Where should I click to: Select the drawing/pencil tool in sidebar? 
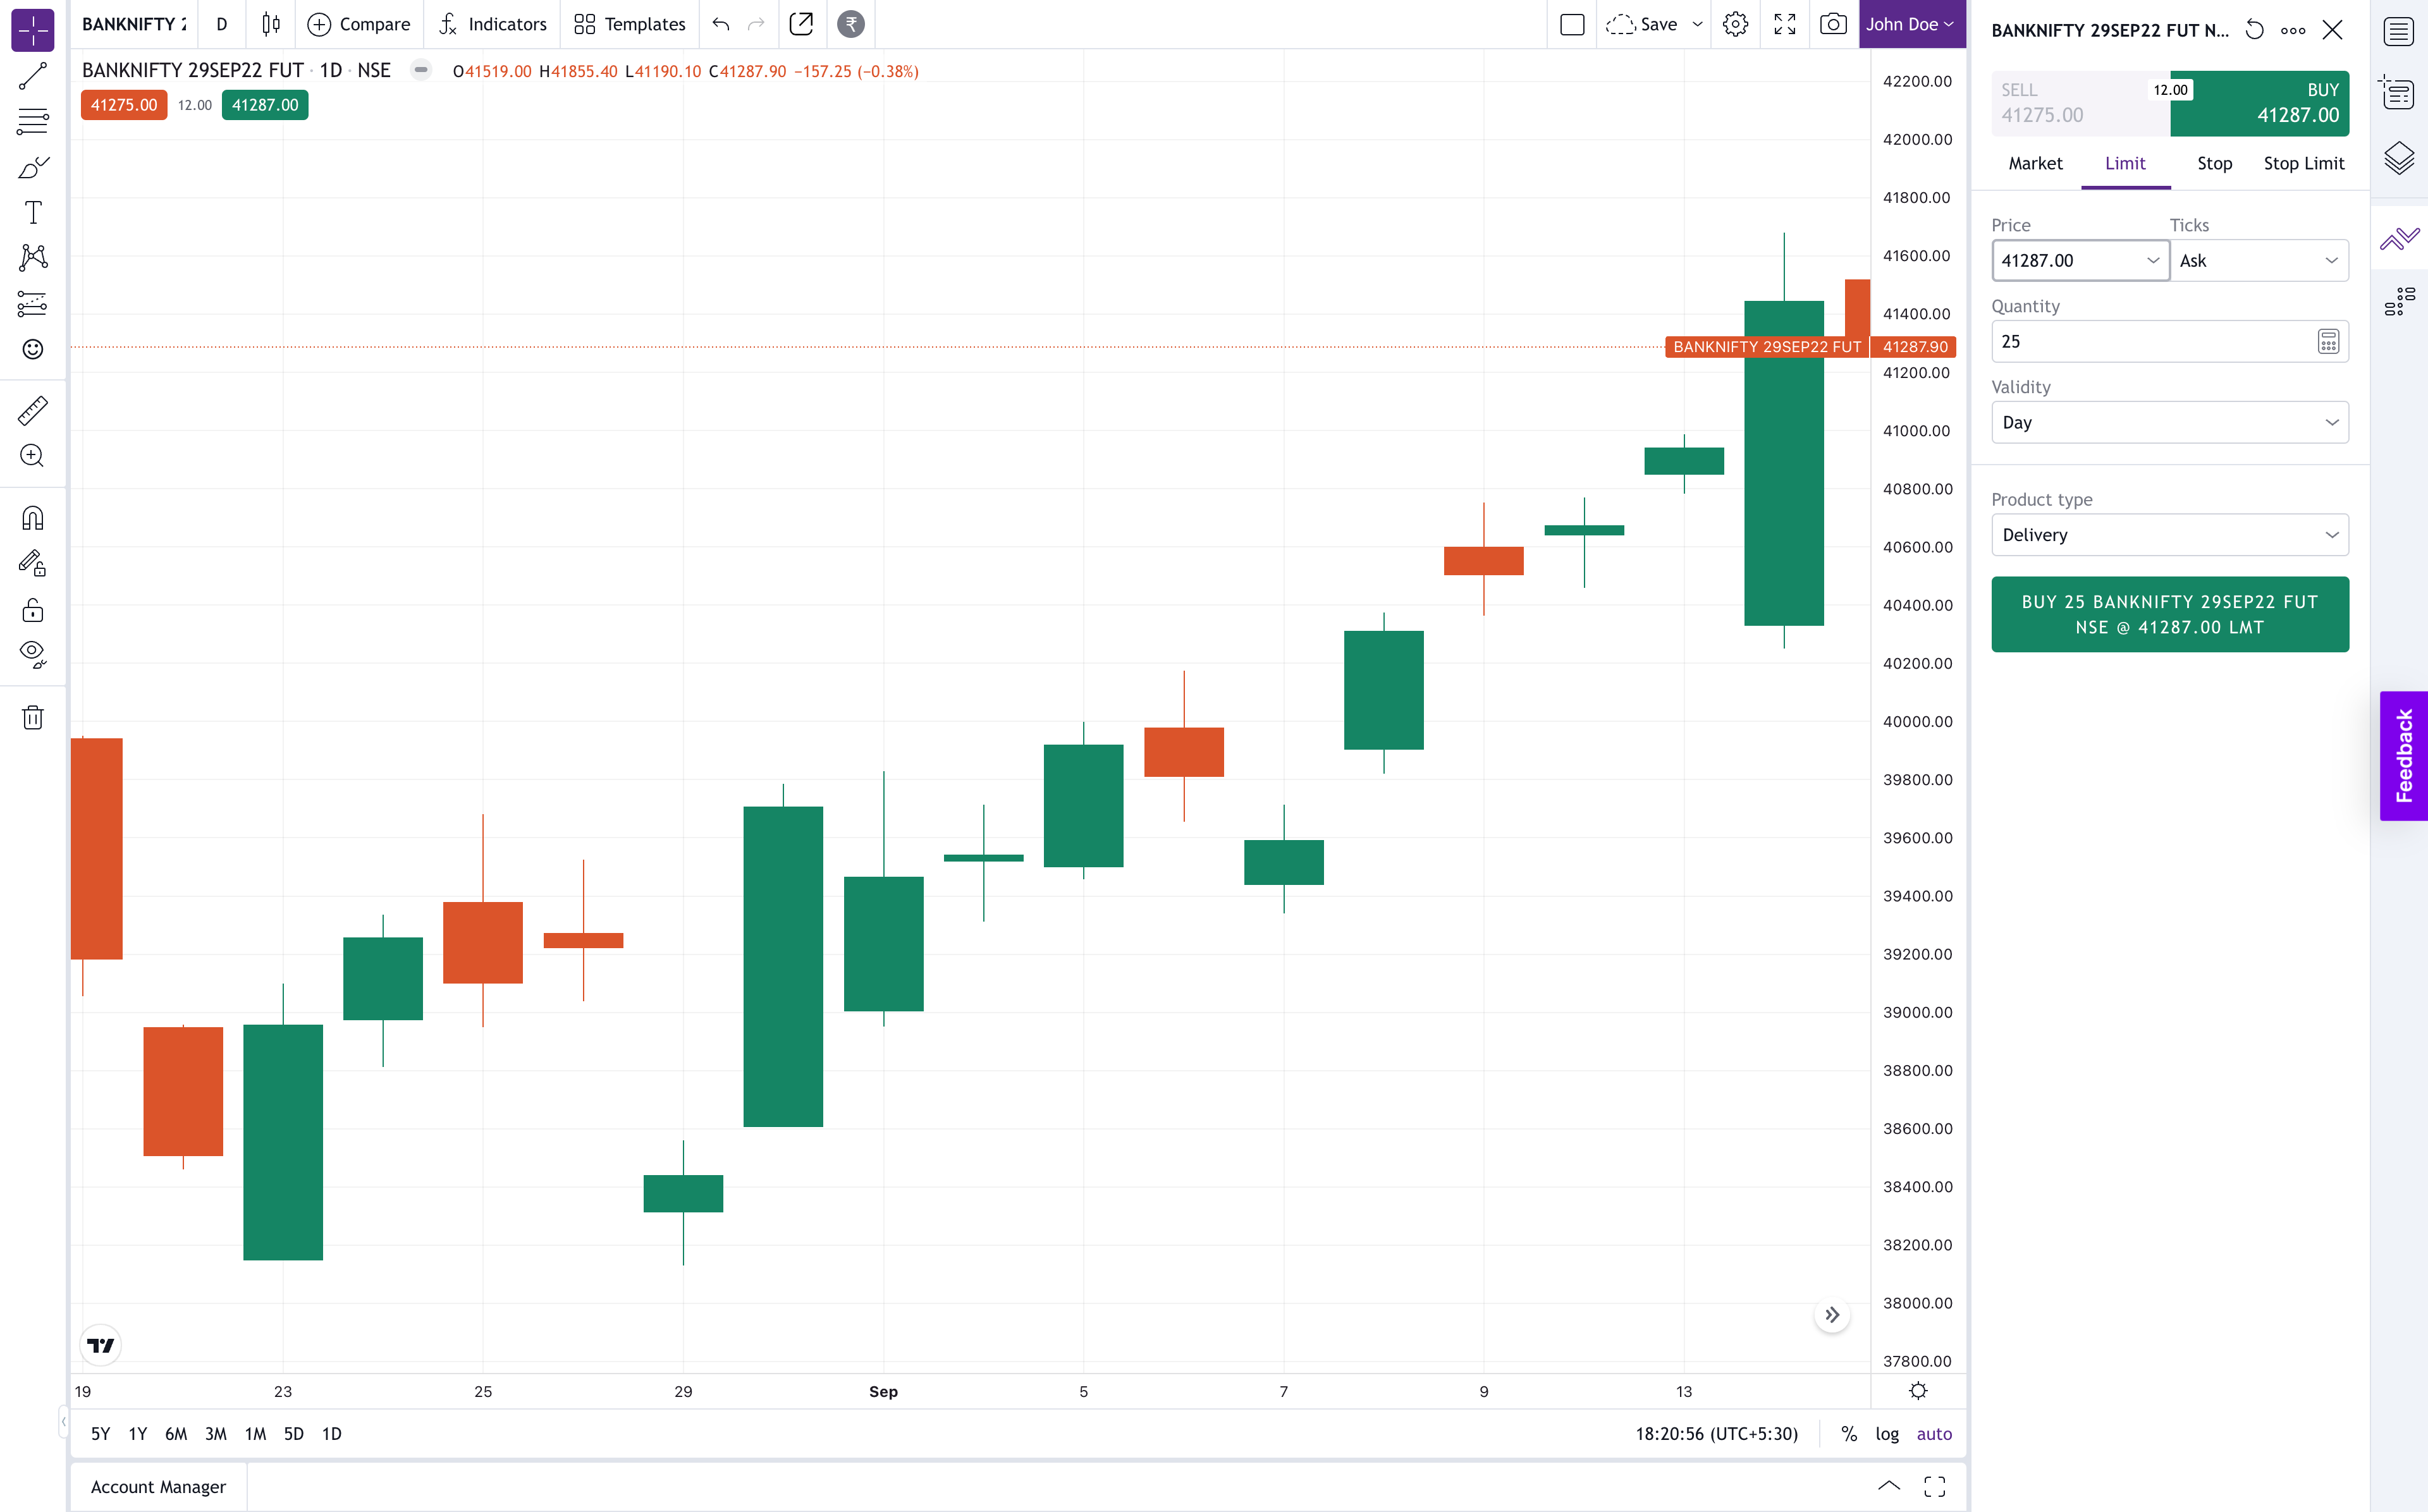coord(32,168)
